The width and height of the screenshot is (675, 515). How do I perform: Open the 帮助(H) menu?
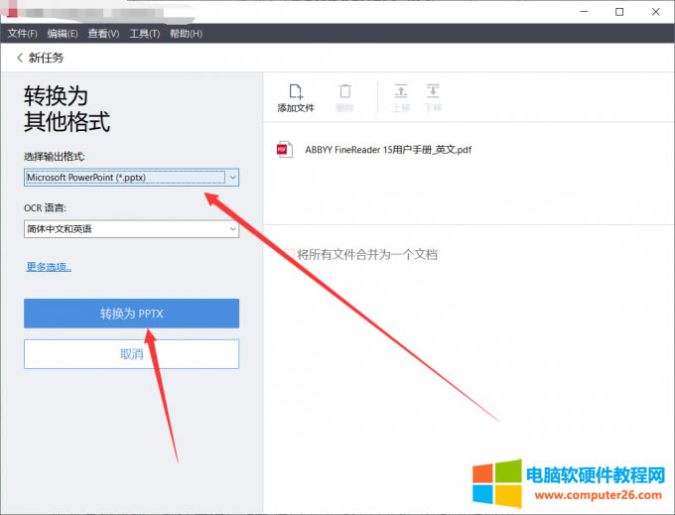tap(185, 34)
